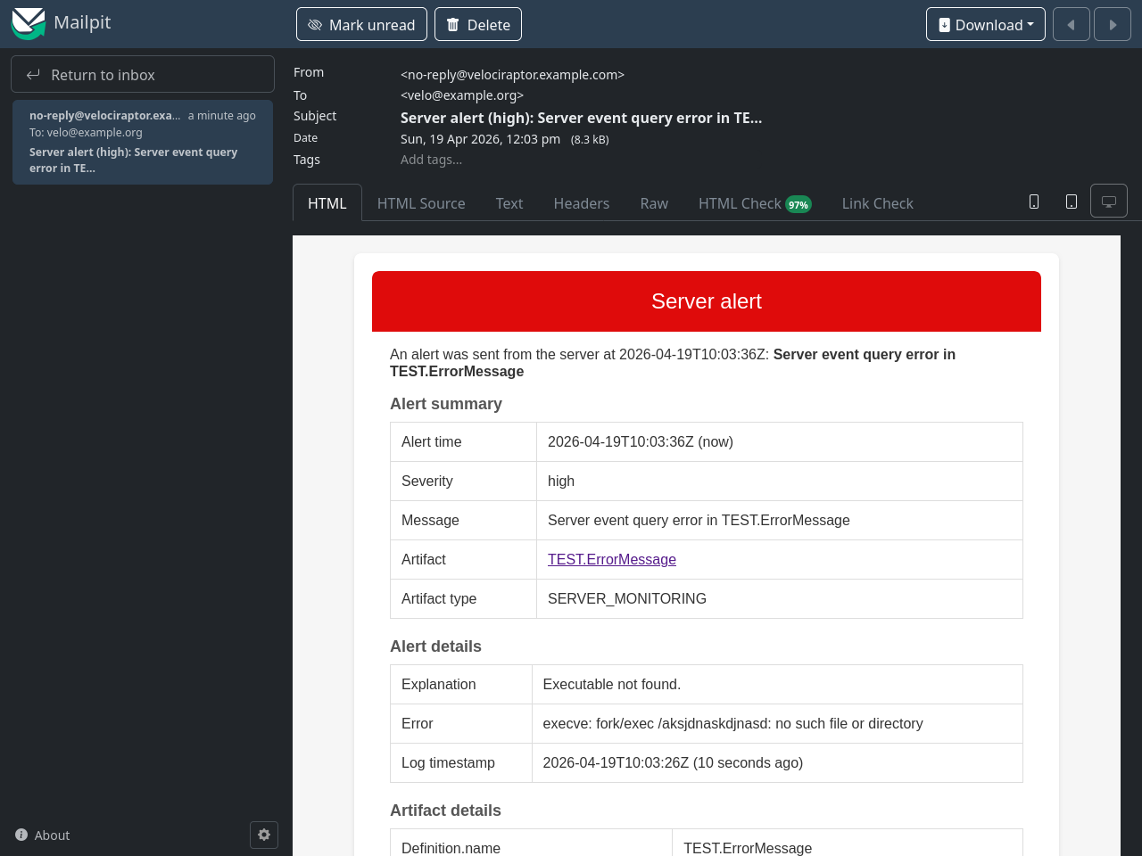
Task: Open the Link Check tab
Action: tap(878, 203)
